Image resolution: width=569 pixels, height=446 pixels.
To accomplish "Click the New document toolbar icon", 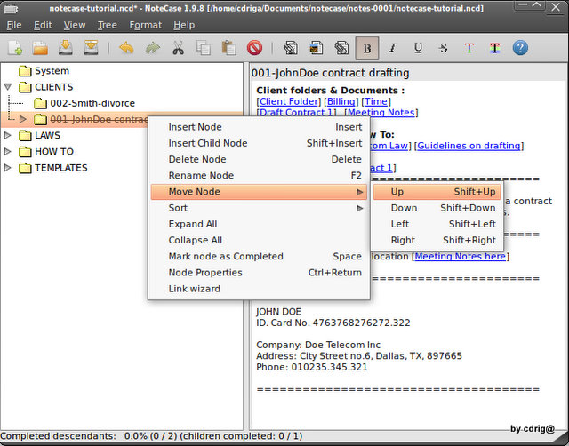I will coord(15,48).
